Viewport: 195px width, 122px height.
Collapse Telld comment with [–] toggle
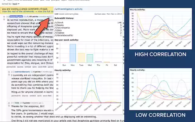(x=12, y=103)
